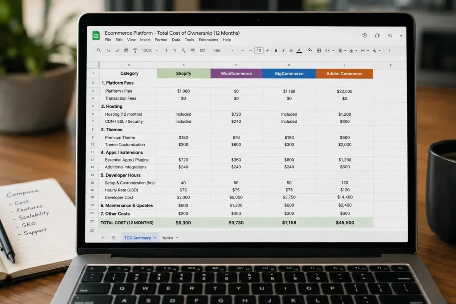Decrease decimal places
Viewport: 456px width, 304px height.
click(x=183, y=50)
